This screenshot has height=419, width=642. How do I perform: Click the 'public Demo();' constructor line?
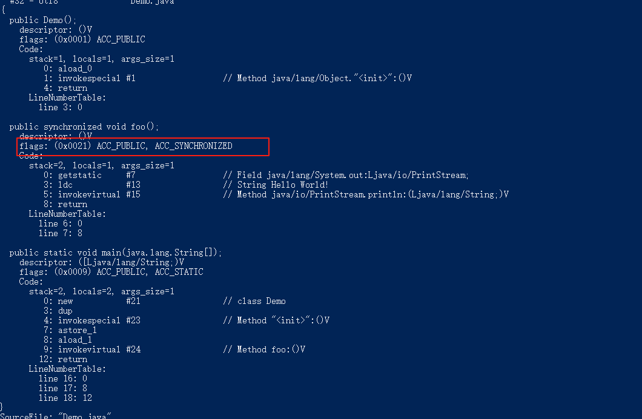42,20
